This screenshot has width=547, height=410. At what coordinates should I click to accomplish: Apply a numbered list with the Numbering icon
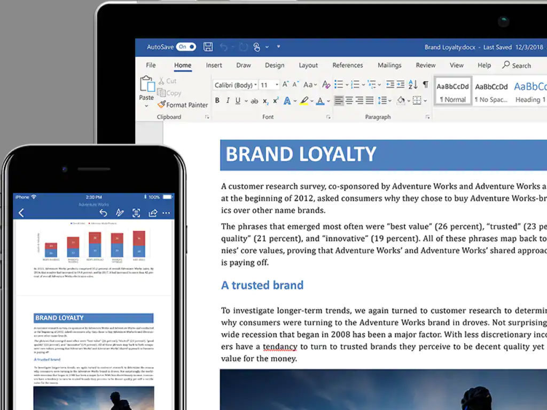355,84
